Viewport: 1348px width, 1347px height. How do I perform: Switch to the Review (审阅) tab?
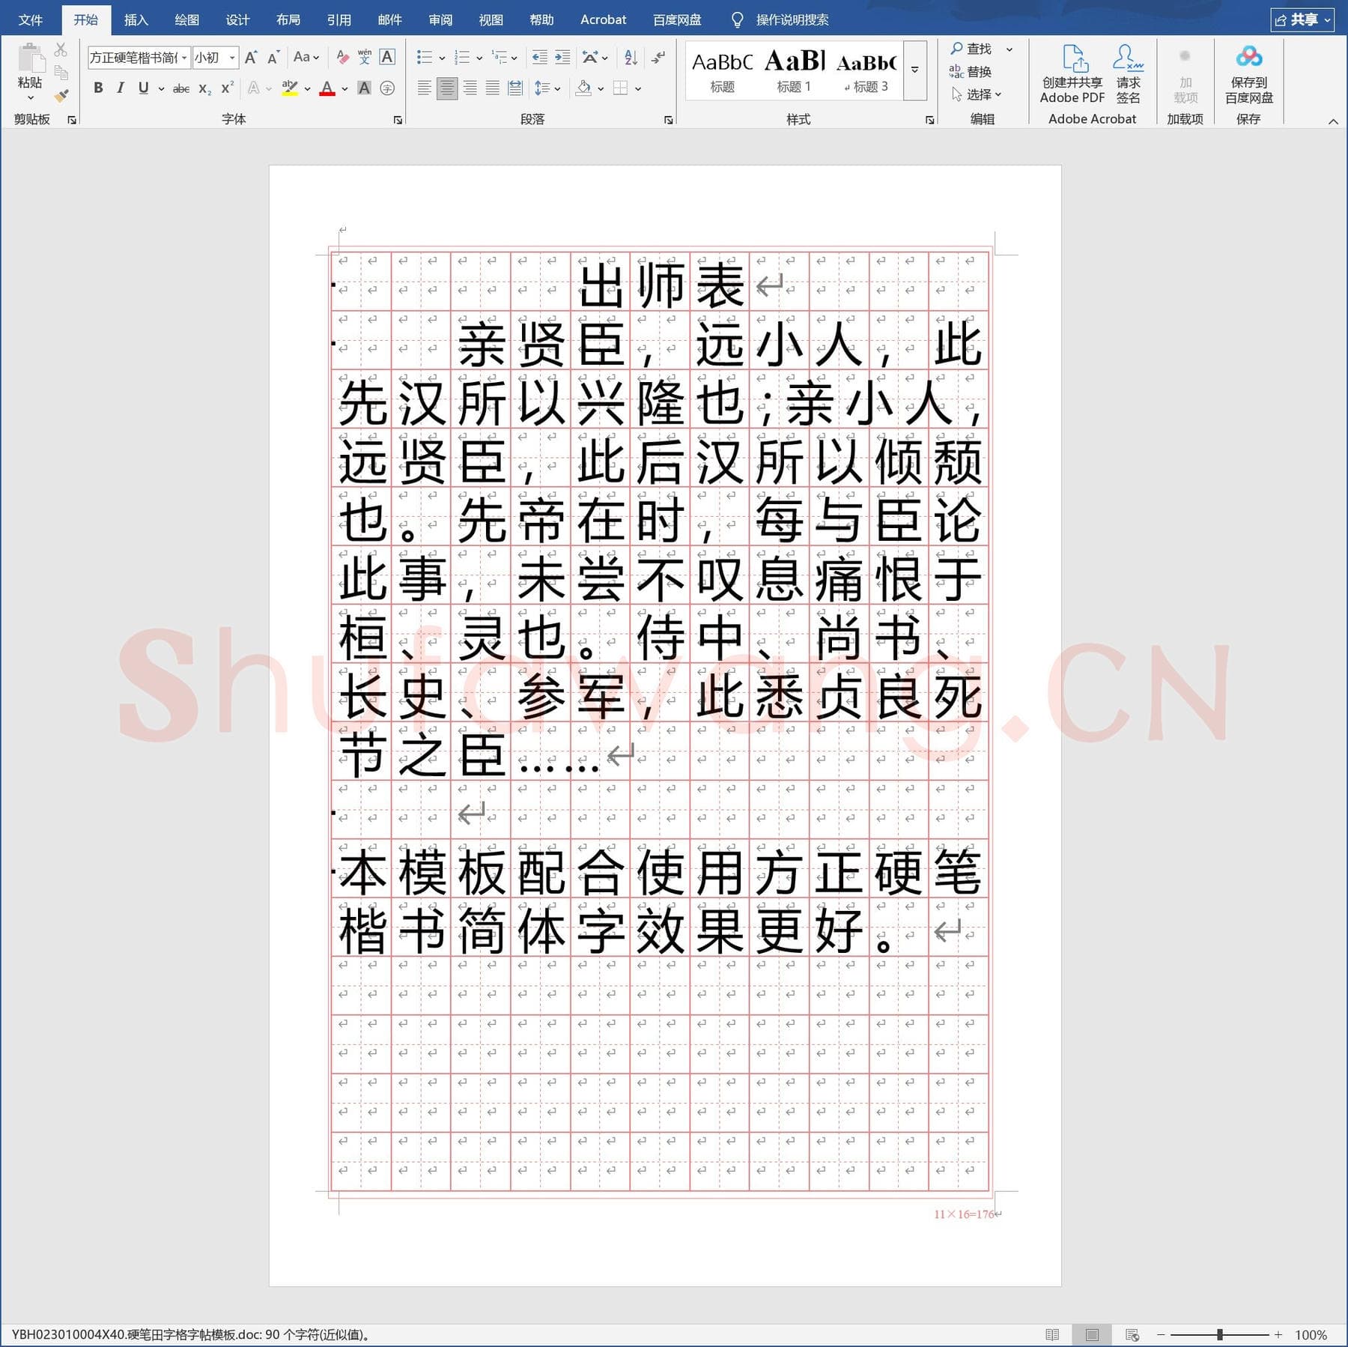point(440,19)
